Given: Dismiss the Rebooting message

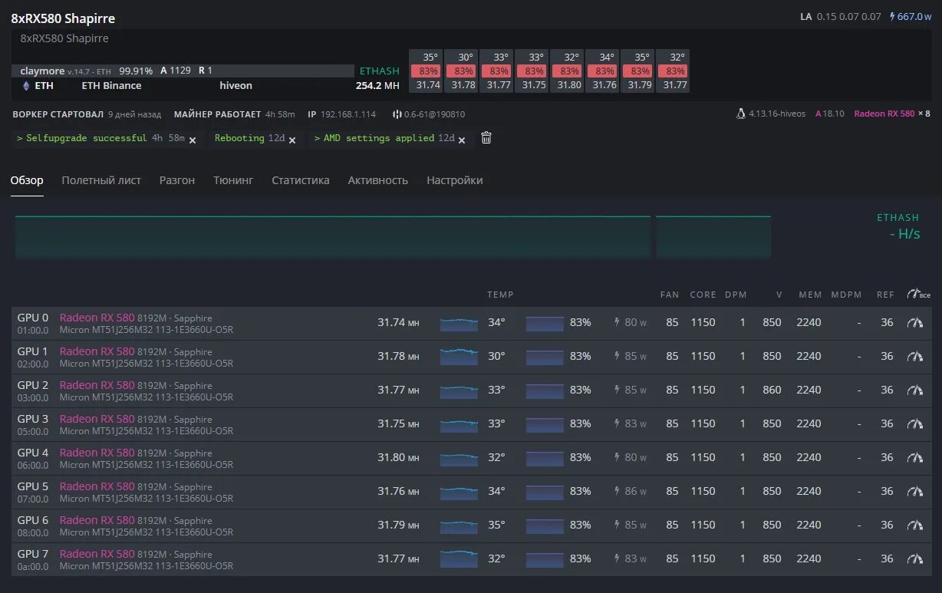Looking at the screenshot, I should pos(292,140).
